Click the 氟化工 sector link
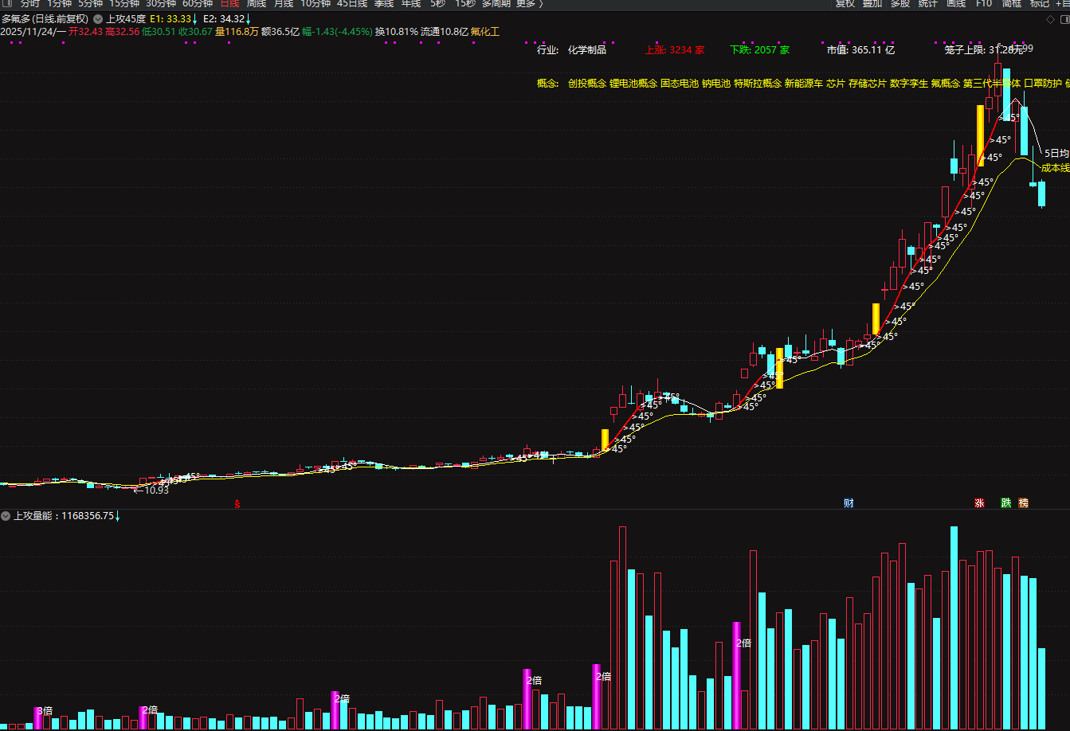The width and height of the screenshot is (1070, 731). click(x=485, y=32)
